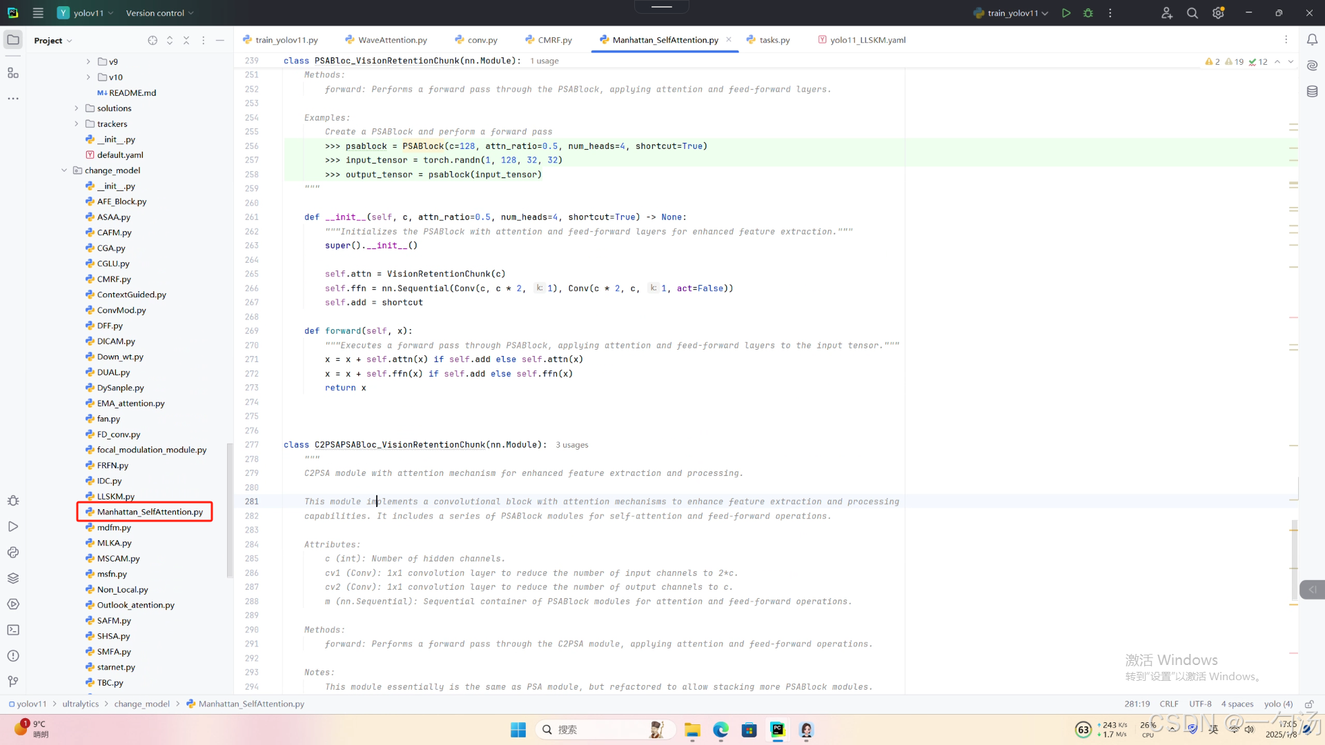Toggle read-only lock icon in status bar
This screenshot has height=745, width=1325.
pos(1308,704)
